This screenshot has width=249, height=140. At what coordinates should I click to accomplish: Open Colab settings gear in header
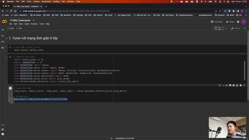coord(238,22)
